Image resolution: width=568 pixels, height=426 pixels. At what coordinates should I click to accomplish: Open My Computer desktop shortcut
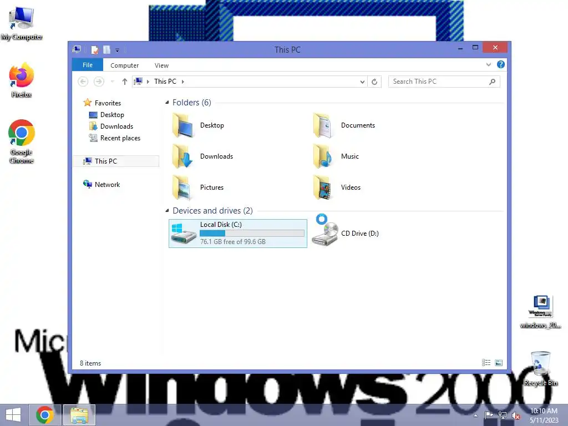point(22,23)
